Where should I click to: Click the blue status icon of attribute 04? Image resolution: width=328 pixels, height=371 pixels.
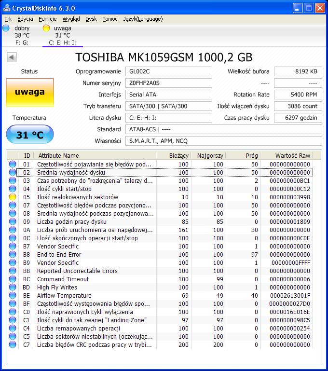click(12, 189)
